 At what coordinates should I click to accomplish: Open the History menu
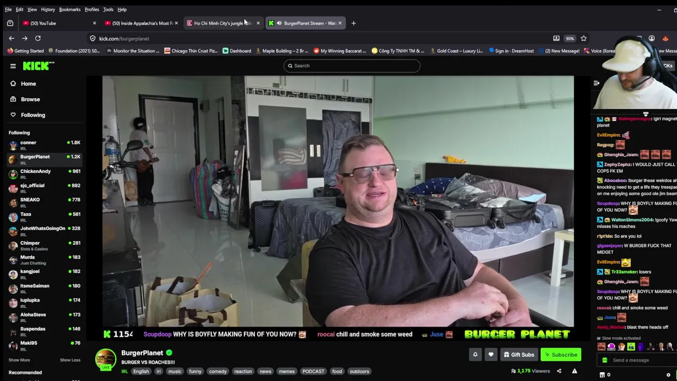48,10
